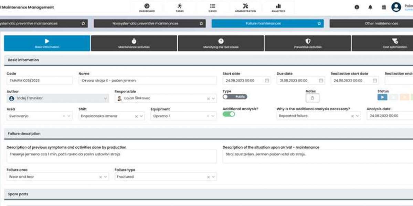This screenshot has width=413, height=206.
Task: Edit the situation upon arrival description textbox
Action: click(x=318, y=157)
